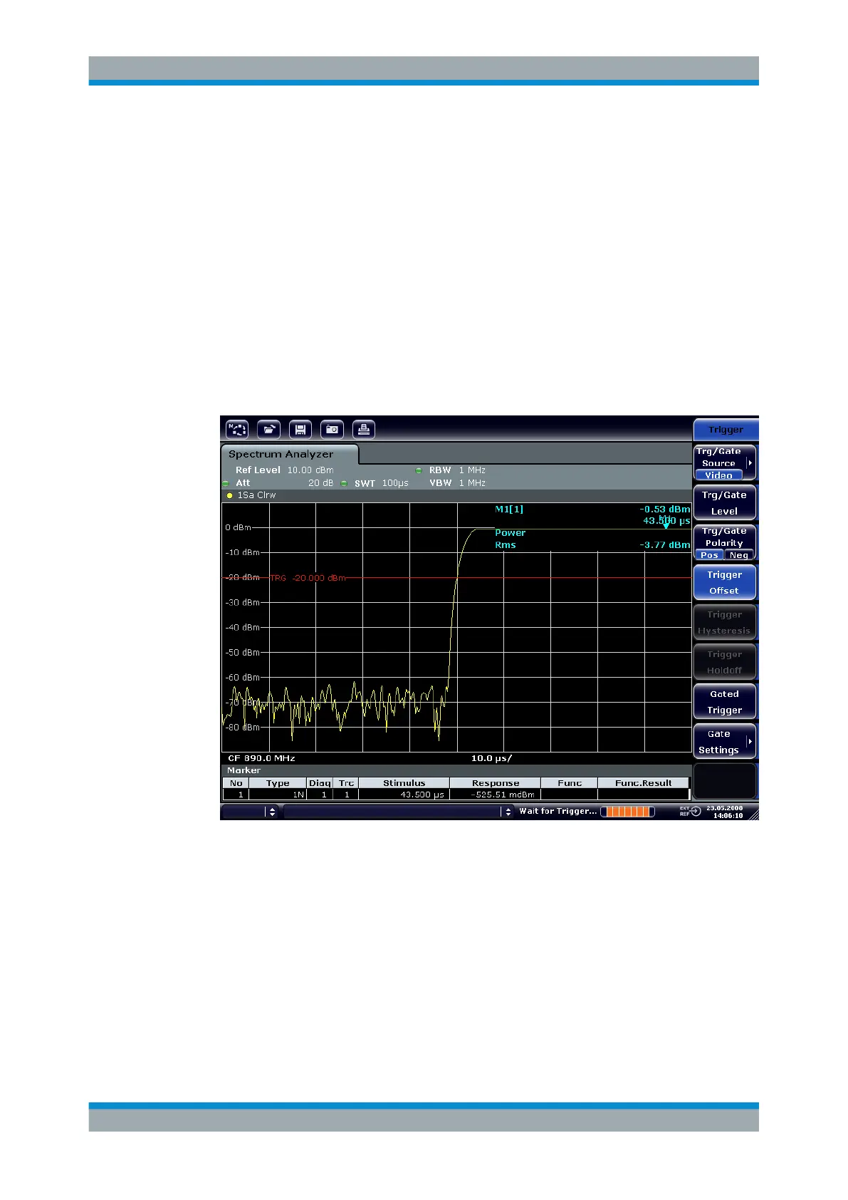Expand Trg/Gate Source submenu arrow

(750, 462)
